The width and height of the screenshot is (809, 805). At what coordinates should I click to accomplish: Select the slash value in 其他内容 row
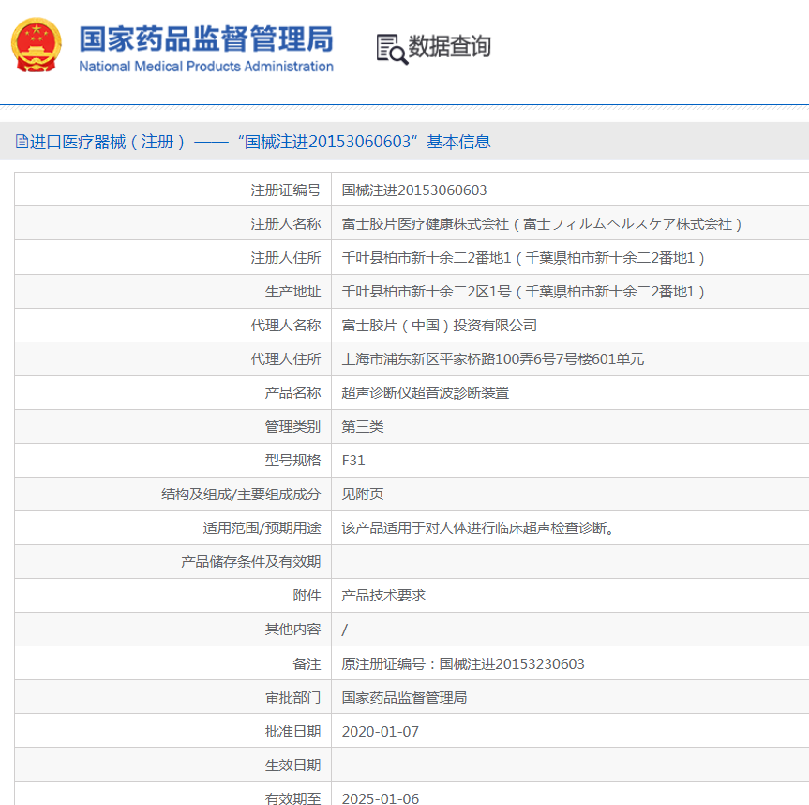pyautogui.click(x=345, y=630)
